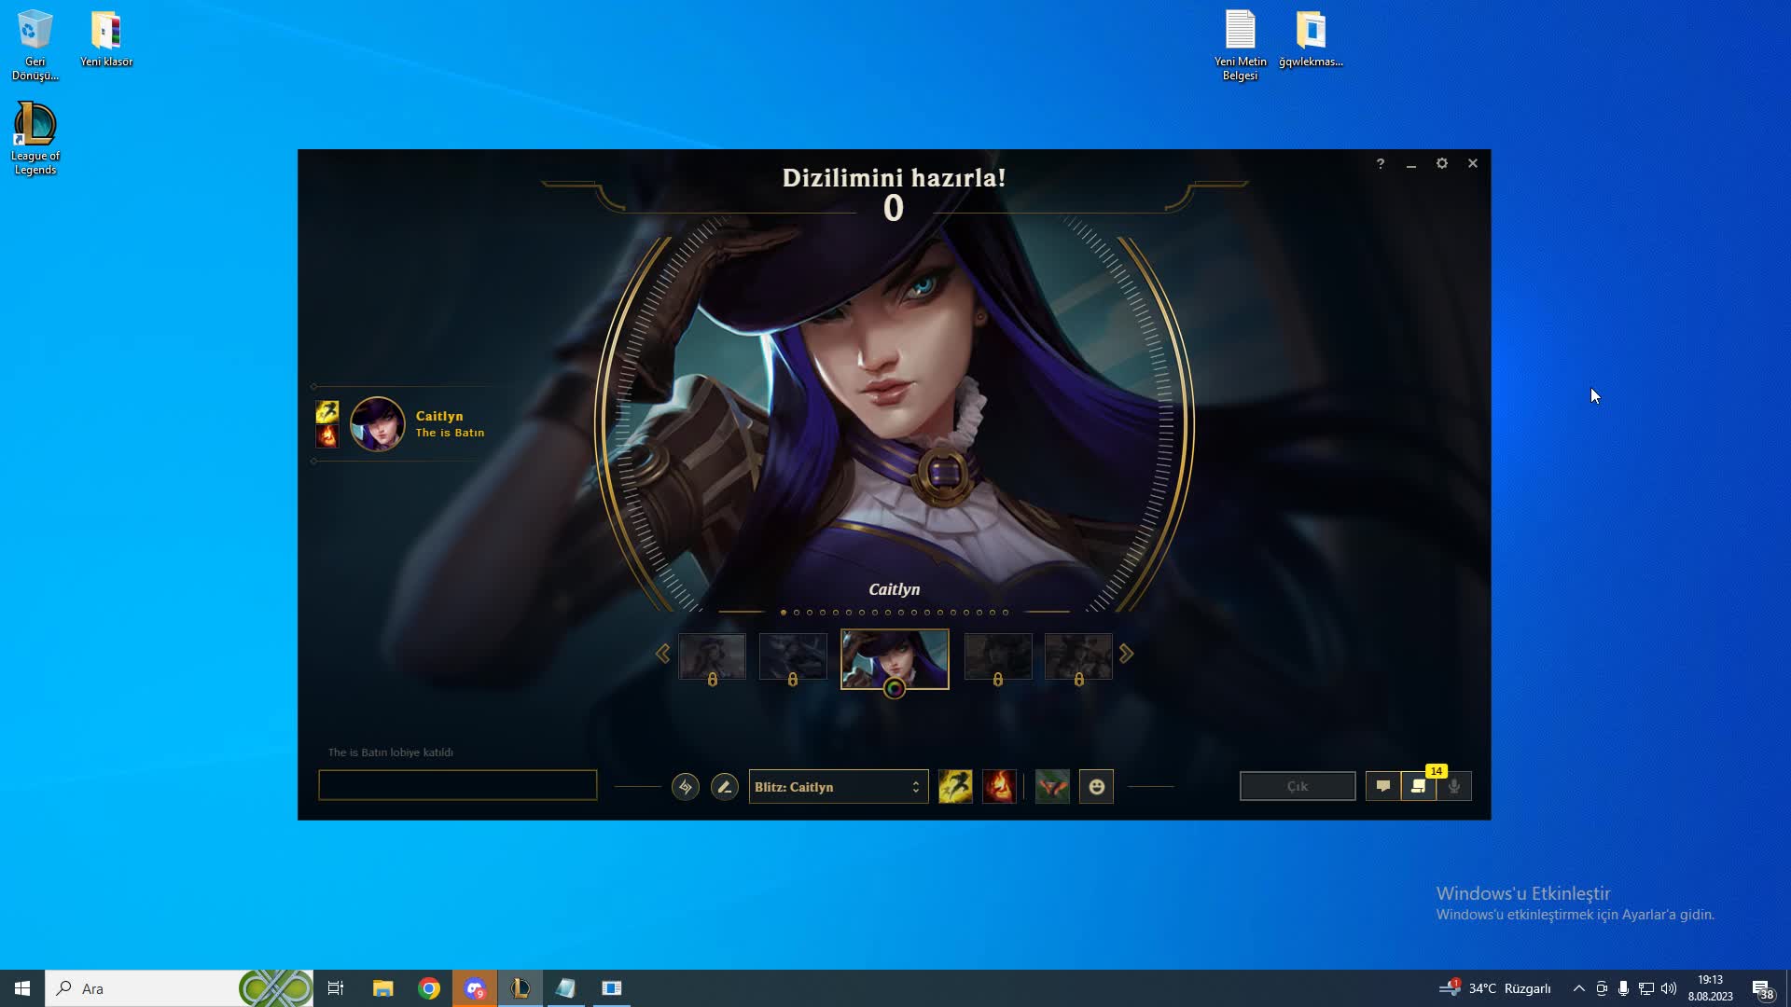The width and height of the screenshot is (1791, 1007).
Task: Select the first locked skin thumbnail
Action: 712,657
